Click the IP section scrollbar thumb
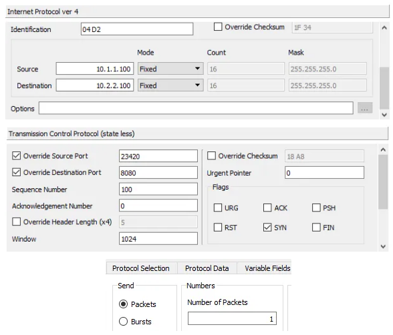Image resolution: width=393 pixels, height=335 pixels. coord(384,88)
